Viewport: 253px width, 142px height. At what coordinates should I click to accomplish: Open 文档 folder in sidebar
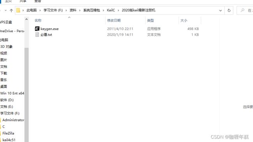4,67
